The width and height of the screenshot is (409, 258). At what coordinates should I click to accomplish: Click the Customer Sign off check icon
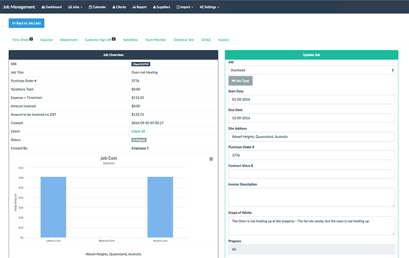click(114, 39)
